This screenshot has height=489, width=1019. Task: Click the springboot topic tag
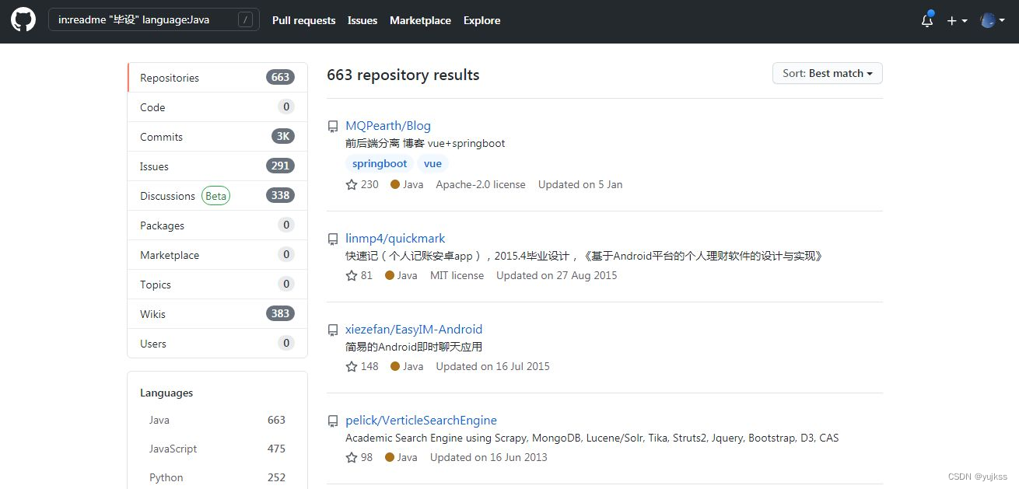click(380, 163)
